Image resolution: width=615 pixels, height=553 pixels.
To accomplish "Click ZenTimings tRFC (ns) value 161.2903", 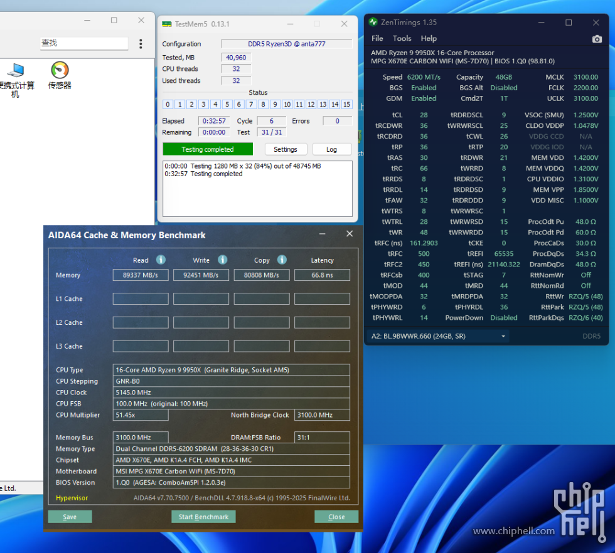I will (424, 243).
